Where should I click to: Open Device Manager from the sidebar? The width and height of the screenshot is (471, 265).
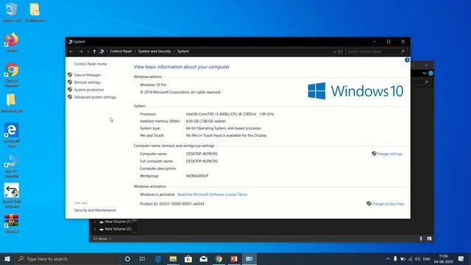(x=88, y=75)
